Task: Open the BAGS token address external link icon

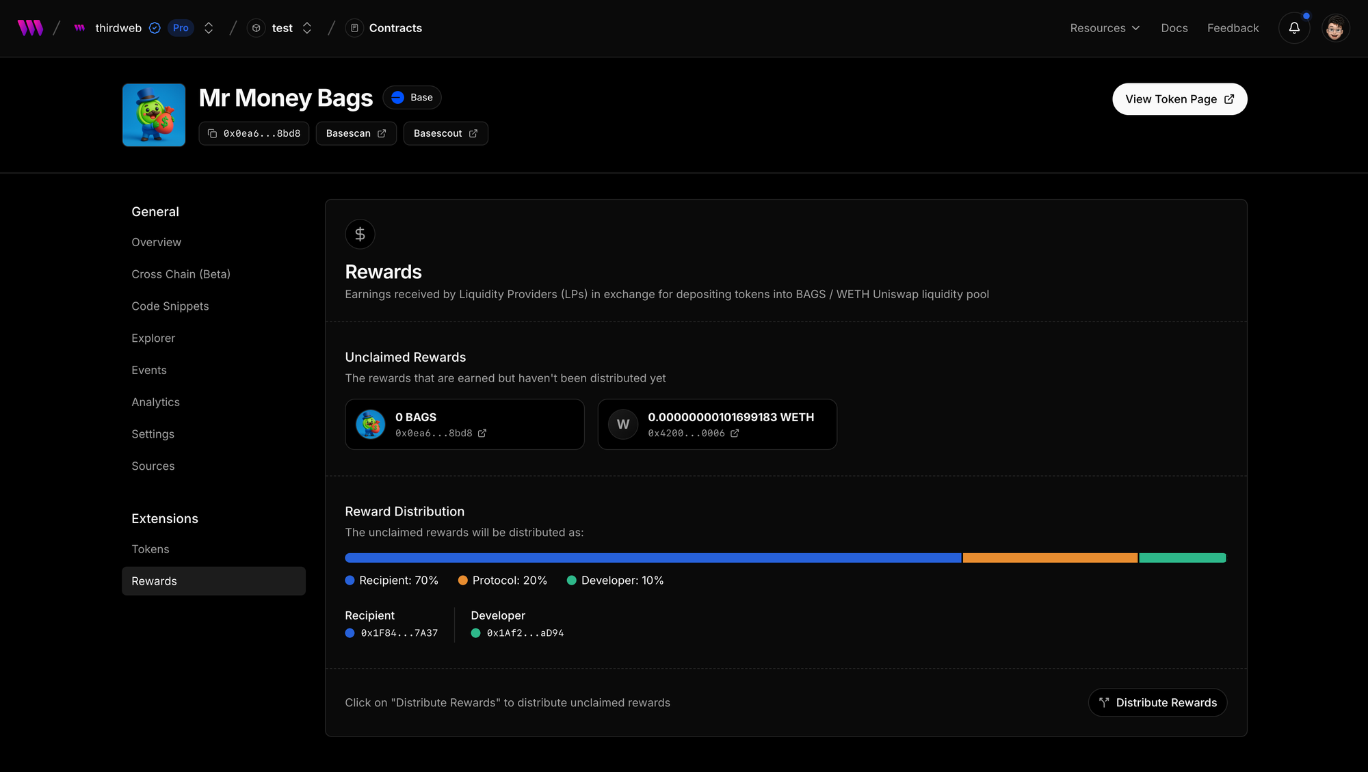Action: pos(482,434)
